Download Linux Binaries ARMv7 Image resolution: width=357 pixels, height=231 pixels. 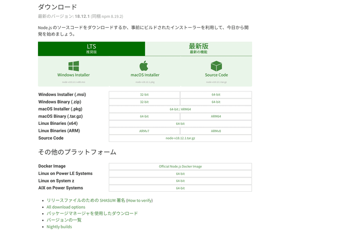coord(144,131)
